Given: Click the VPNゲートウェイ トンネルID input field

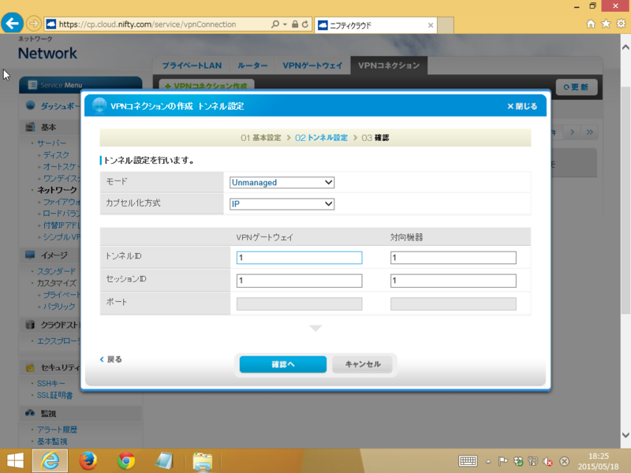Looking at the screenshot, I should click(x=299, y=258).
